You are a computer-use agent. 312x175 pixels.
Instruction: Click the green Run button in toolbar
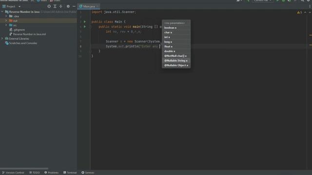tap(277, 1)
